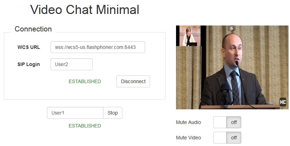Click the Video Chat Minimal heading
290x146 pixels.
tap(85, 9)
